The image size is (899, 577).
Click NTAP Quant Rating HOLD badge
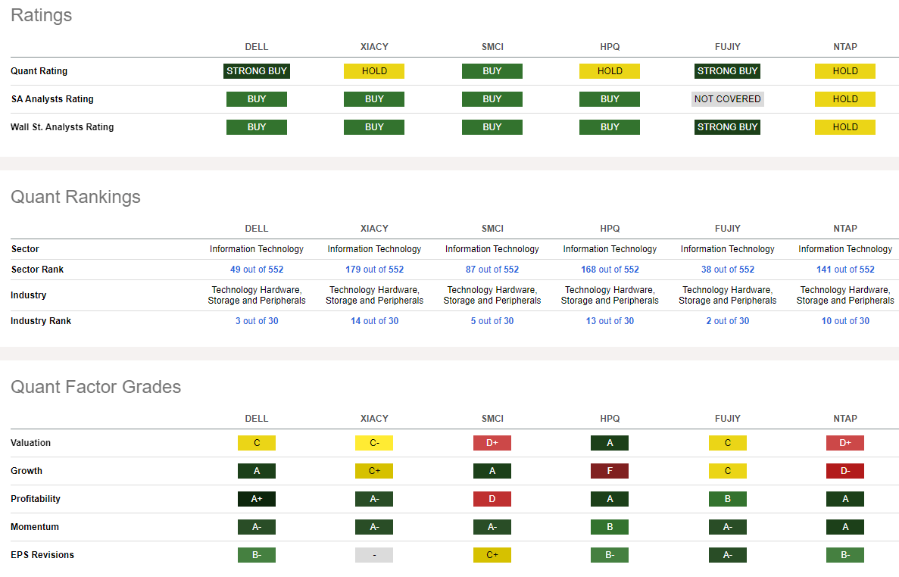click(x=845, y=71)
